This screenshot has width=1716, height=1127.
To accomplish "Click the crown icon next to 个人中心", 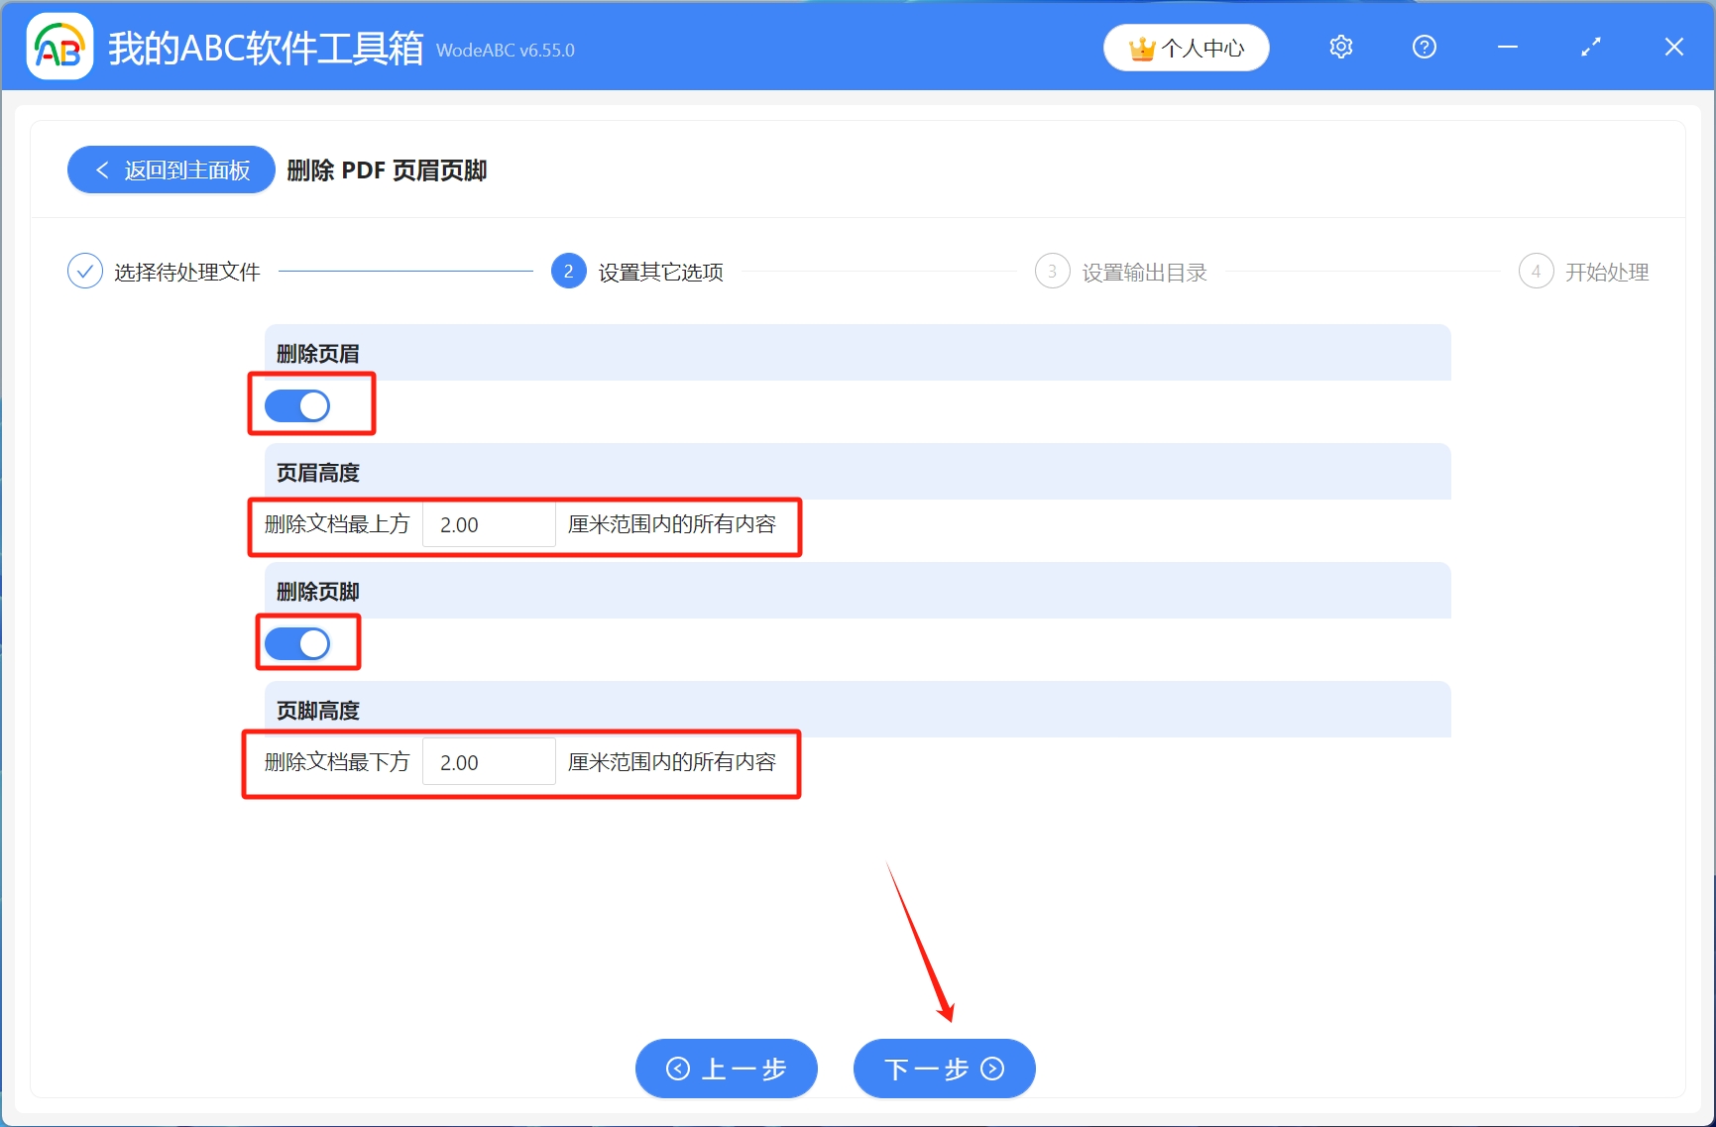I will 1140,46.
